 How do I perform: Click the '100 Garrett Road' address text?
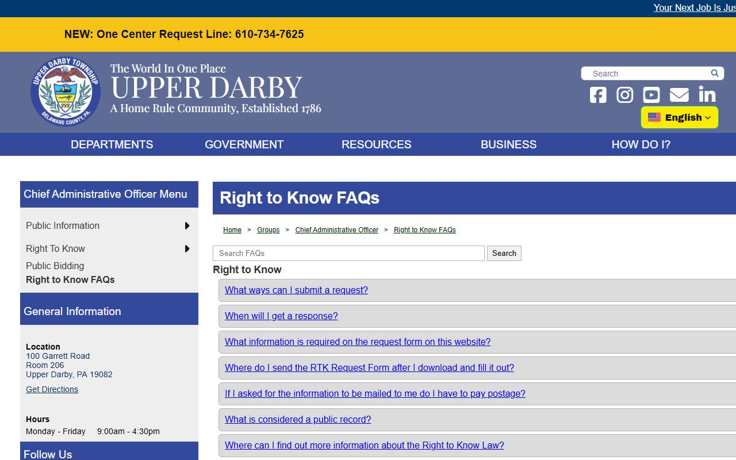(x=57, y=356)
